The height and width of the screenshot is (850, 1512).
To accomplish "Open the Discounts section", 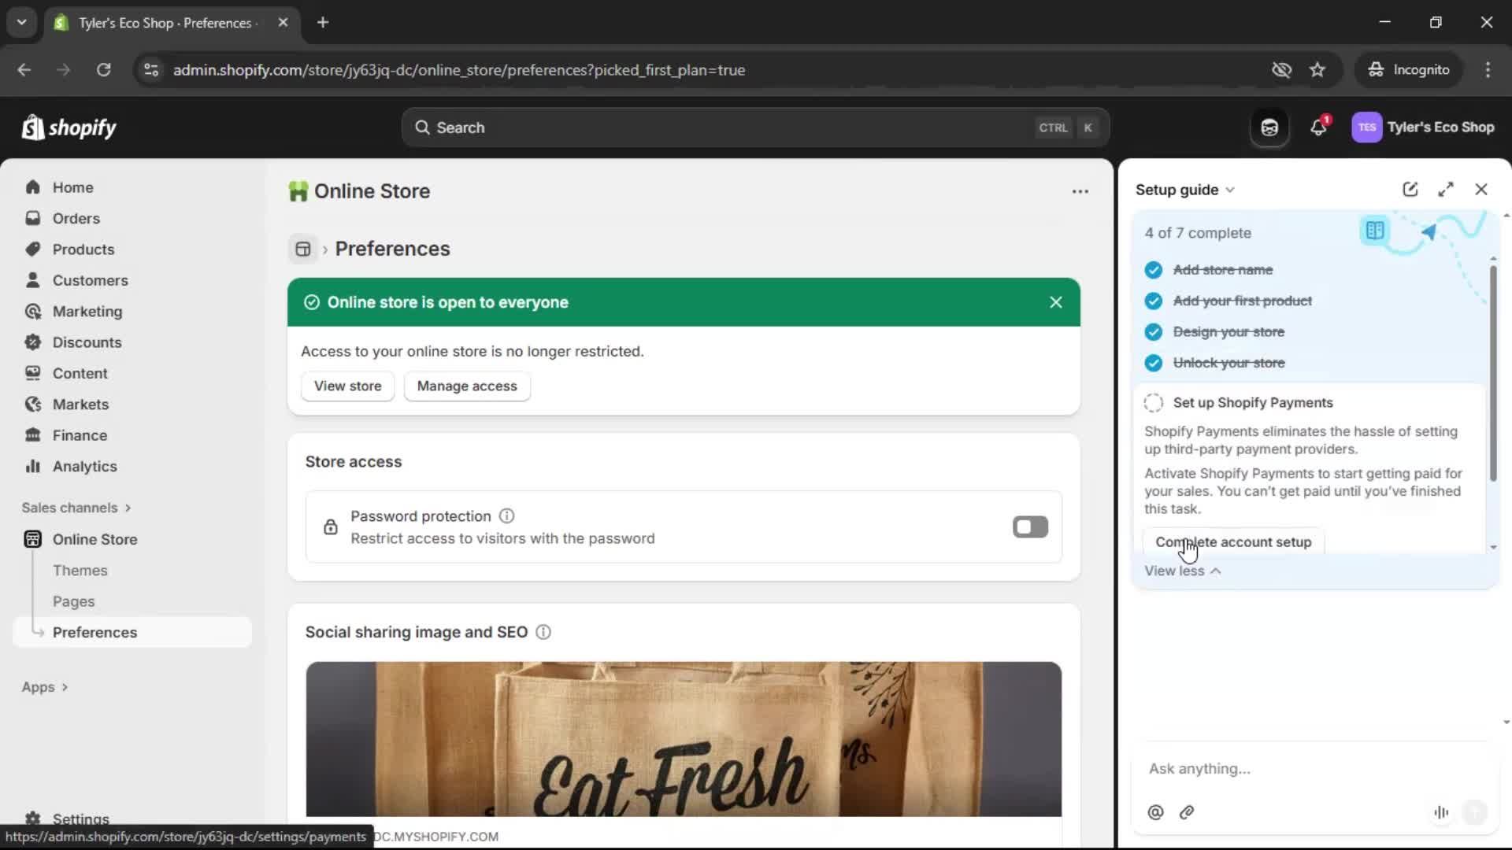I will (87, 342).
